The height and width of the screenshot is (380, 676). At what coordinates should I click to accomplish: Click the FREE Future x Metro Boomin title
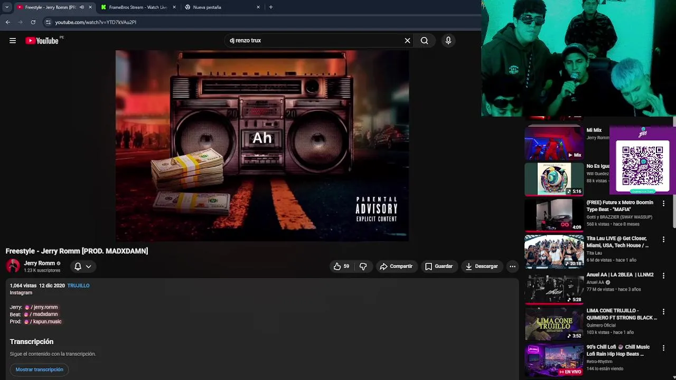(x=620, y=206)
